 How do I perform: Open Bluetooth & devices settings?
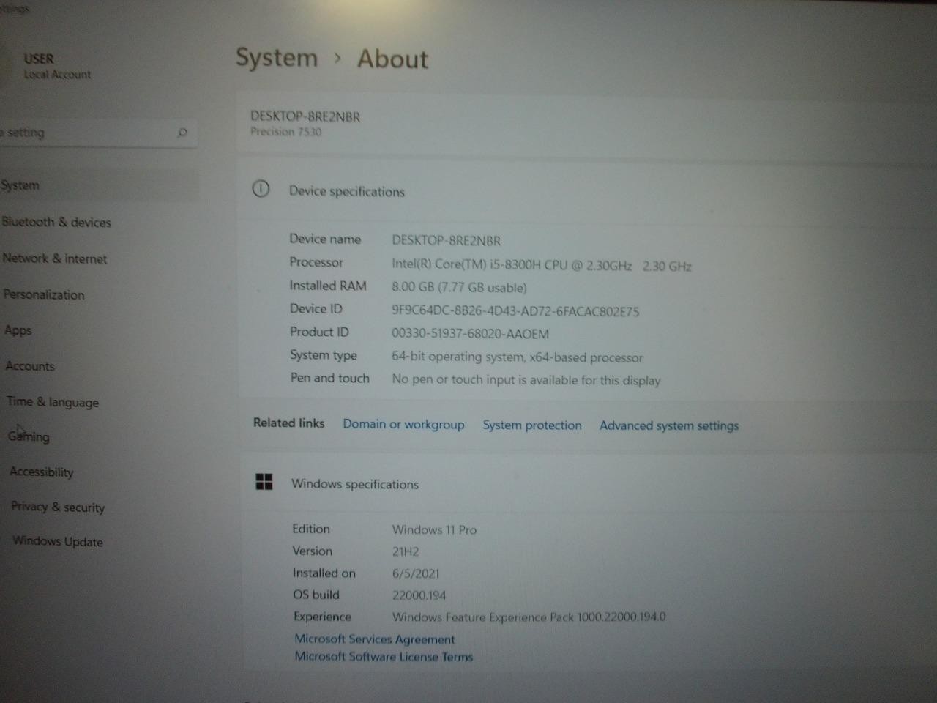click(x=56, y=222)
